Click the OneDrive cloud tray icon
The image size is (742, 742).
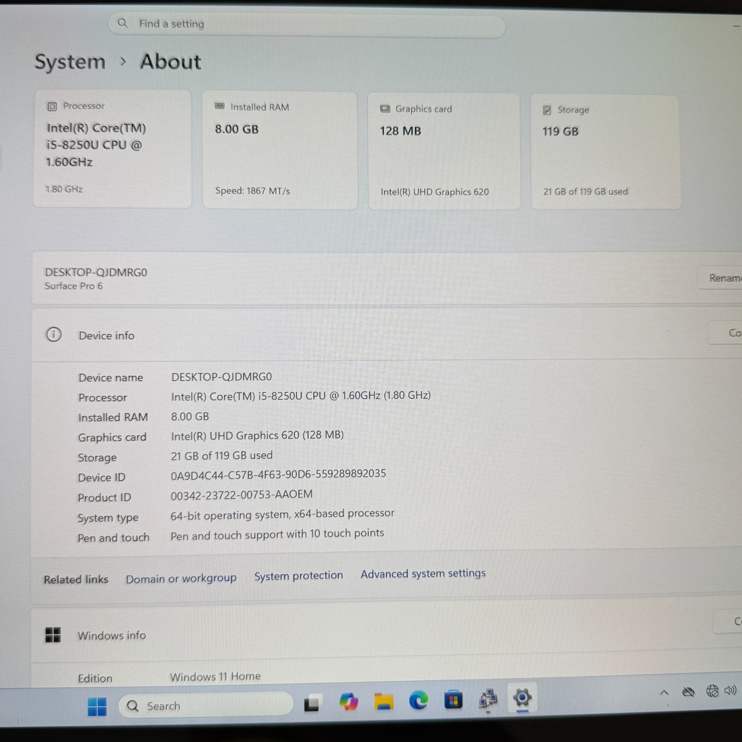pos(688,692)
